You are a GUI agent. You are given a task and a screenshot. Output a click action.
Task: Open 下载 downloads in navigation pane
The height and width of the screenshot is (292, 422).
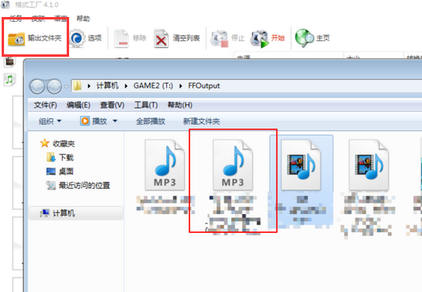click(60, 157)
